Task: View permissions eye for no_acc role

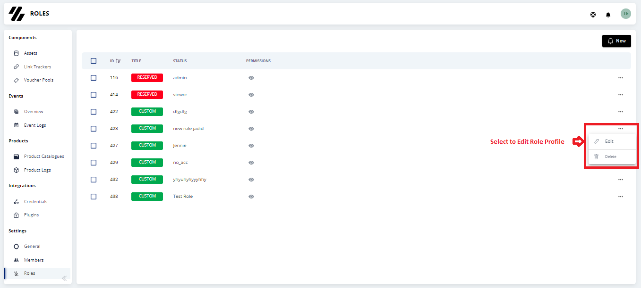Action: click(x=251, y=163)
